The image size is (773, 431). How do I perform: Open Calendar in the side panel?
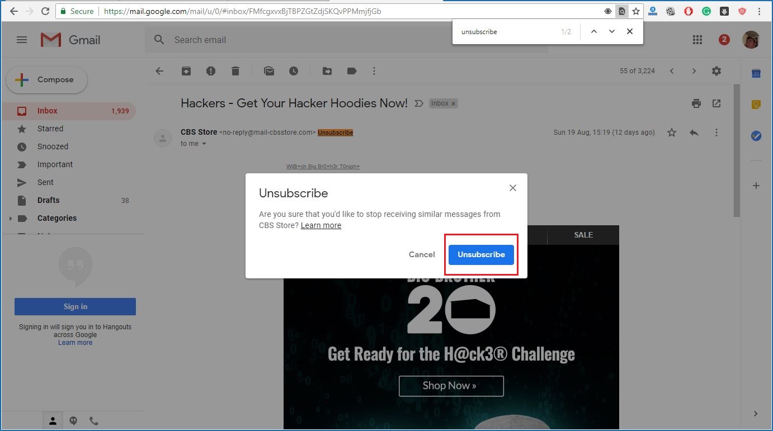tap(756, 74)
